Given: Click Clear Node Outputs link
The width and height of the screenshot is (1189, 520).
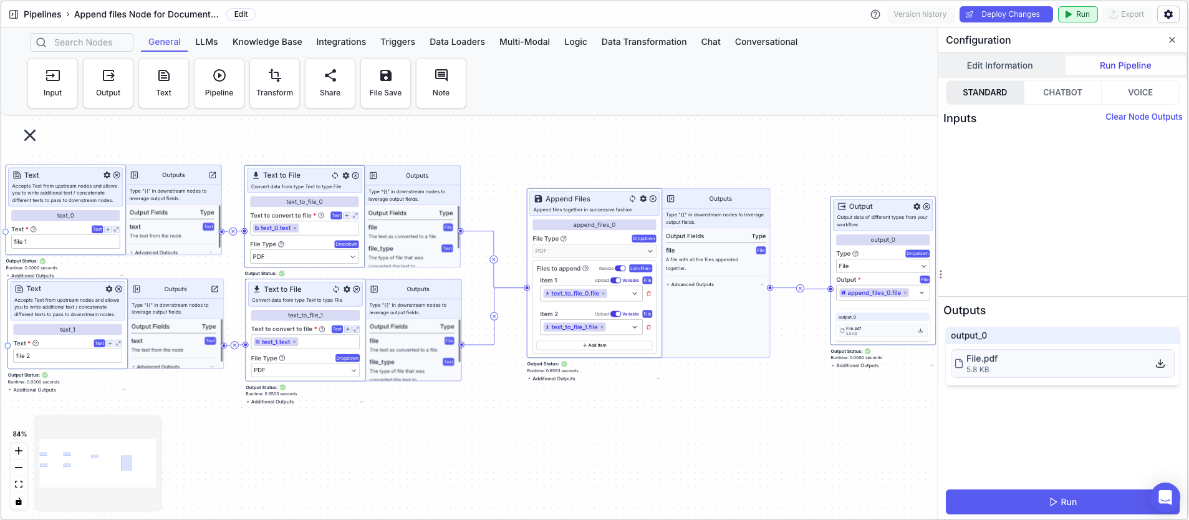Looking at the screenshot, I should point(1143,117).
